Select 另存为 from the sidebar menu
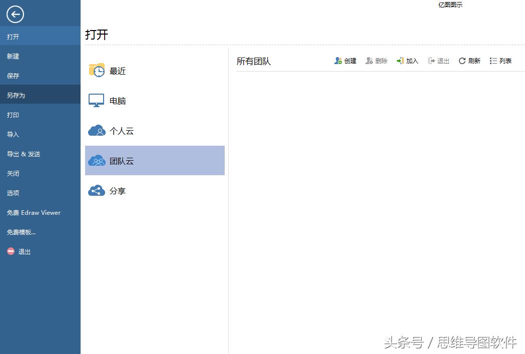This screenshot has height=354, width=525. (18, 95)
